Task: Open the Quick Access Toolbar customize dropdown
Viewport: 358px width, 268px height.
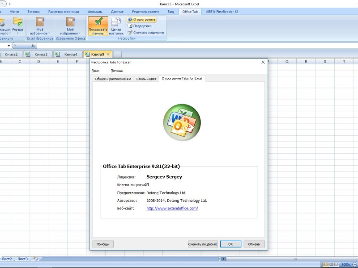Action: pyautogui.click(x=10, y=4)
